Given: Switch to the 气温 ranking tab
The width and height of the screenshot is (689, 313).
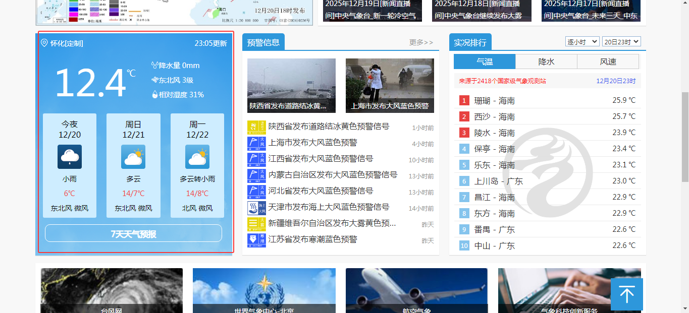Looking at the screenshot, I should (485, 61).
